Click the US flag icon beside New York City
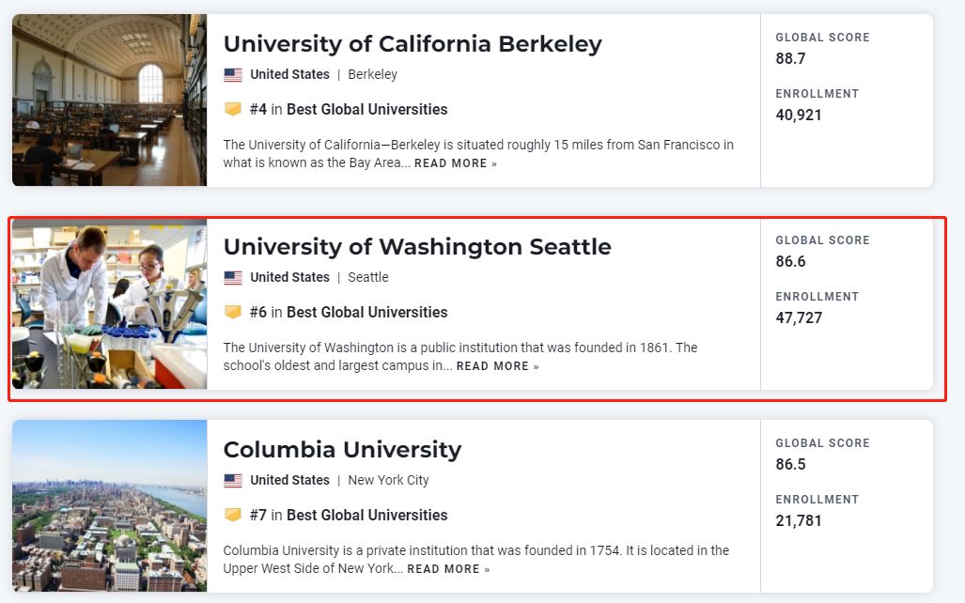Image resolution: width=965 pixels, height=603 pixels. tap(233, 481)
